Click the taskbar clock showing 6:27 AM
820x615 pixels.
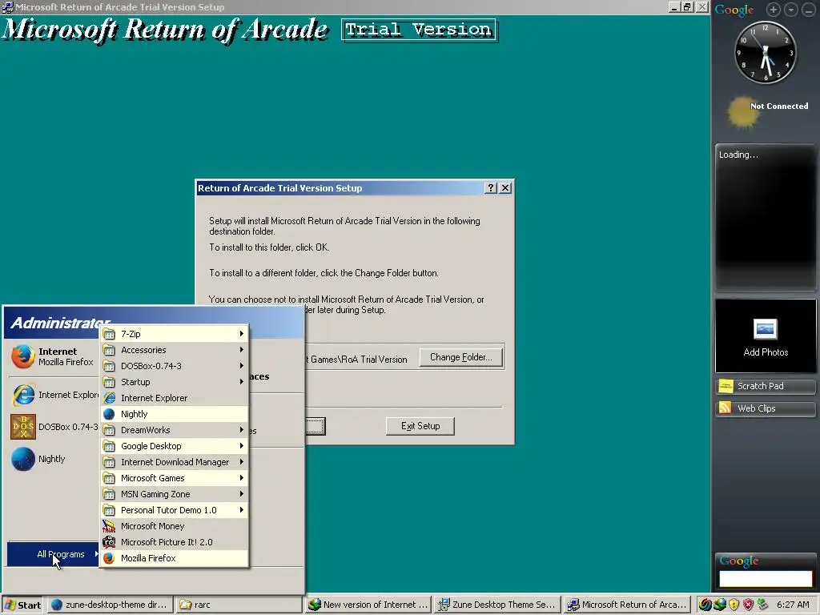793,605
